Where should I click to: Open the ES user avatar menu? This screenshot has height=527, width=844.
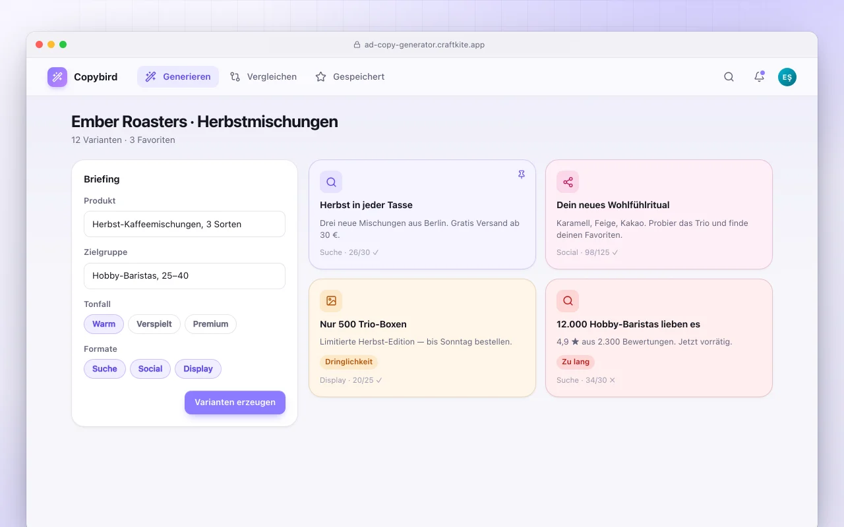coord(787,77)
